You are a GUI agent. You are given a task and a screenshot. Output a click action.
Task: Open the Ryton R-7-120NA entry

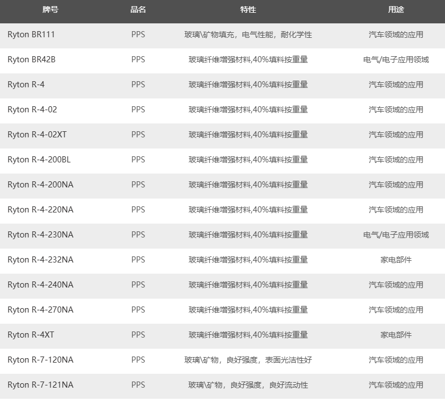coord(40,360)
